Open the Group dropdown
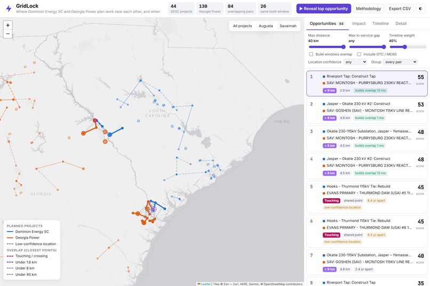Viewport: 430px width, 286px height. (400, 62)
